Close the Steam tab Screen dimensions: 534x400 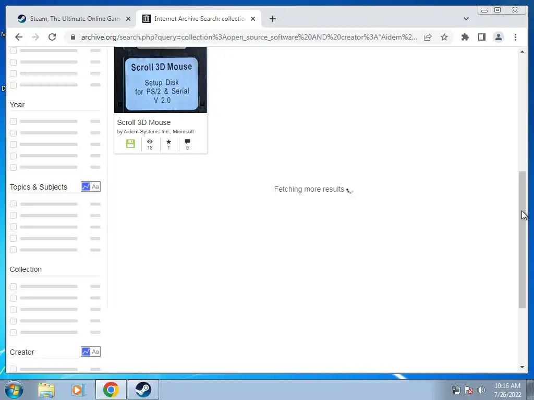point(128,19)
